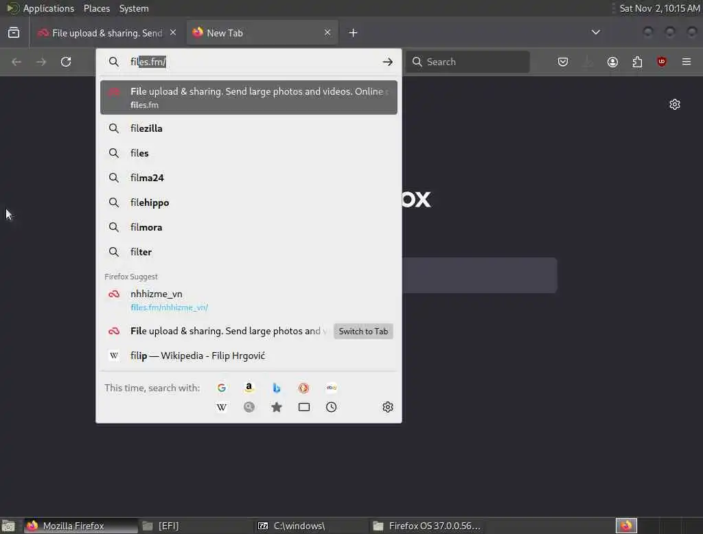Screen dimensions: 703x534
Task: Open the Firefox account icon
Action: click(612, 62)
